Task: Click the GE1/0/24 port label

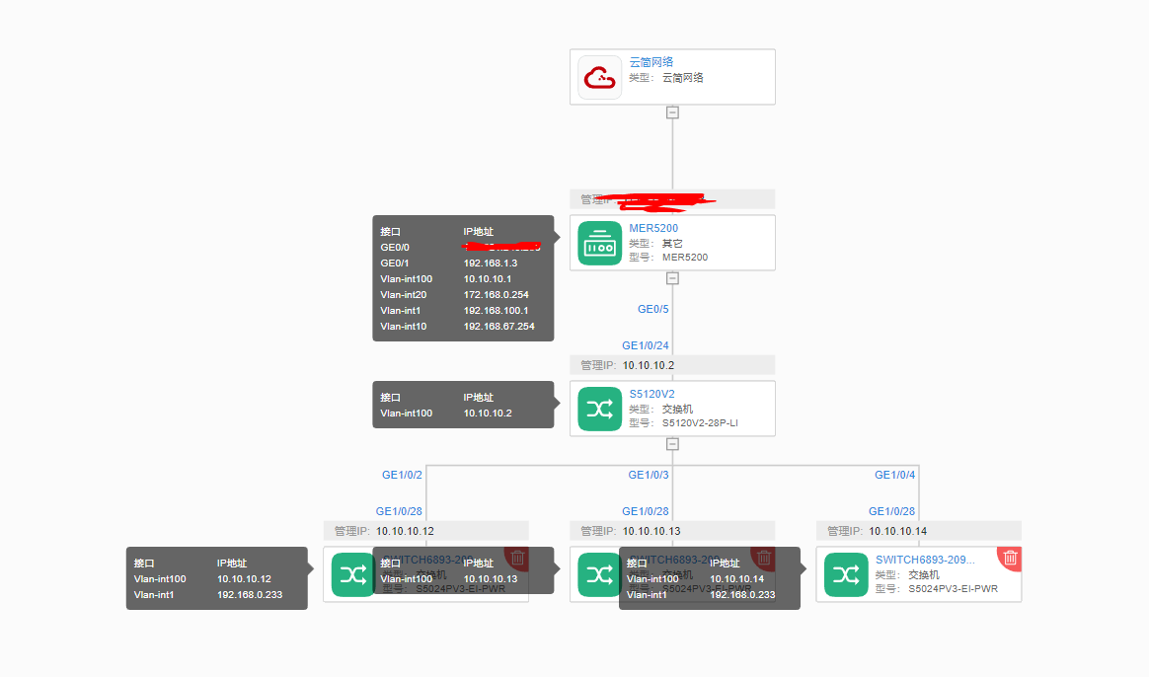Action: coord(646,345)
